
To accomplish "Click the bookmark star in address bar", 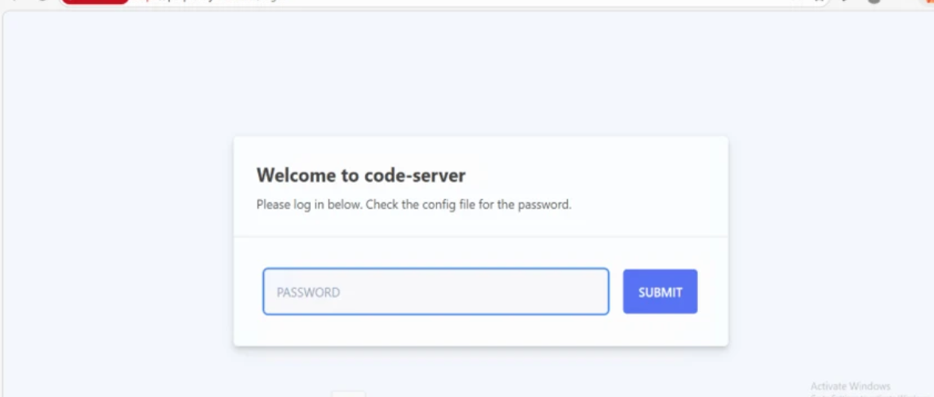I will [x=819, y=2].
